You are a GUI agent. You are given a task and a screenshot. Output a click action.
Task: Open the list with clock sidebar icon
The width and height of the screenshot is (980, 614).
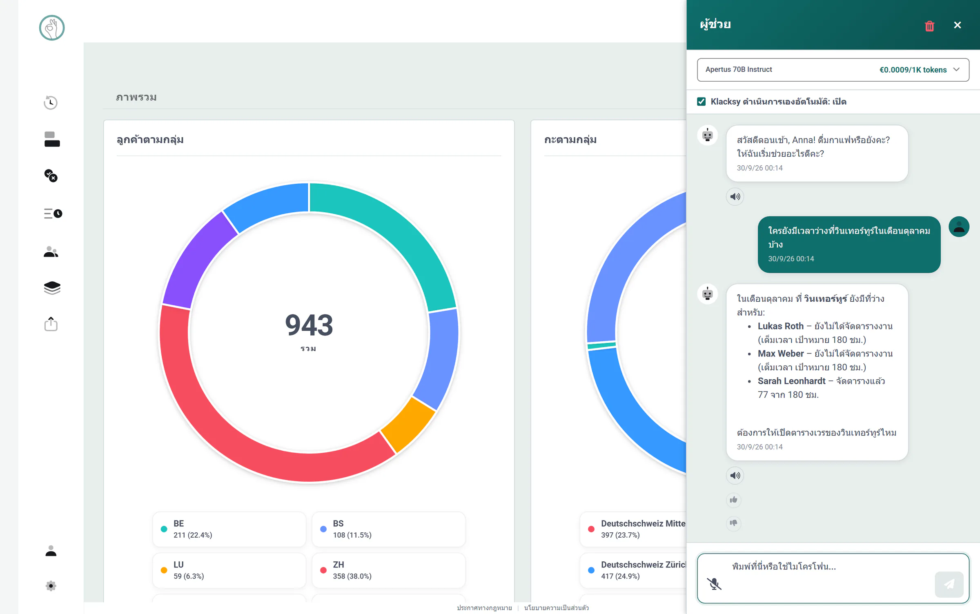(x=53, y=214)
